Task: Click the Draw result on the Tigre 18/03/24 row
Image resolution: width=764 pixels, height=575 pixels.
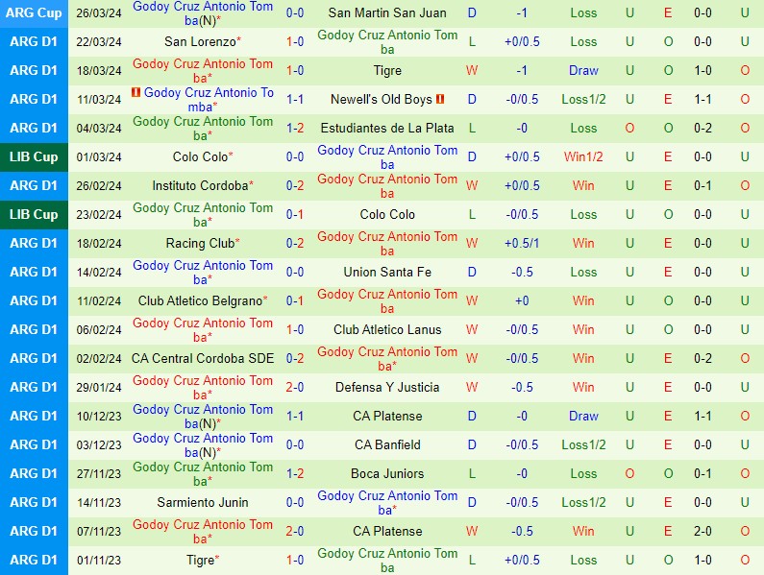Action: pos(583,70)
